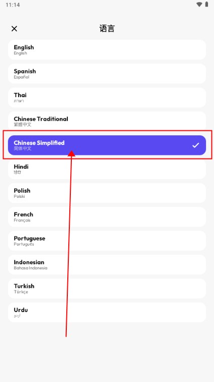Select Portuguese (Português) language
This screenshot has height=382, width=214.
107,241
